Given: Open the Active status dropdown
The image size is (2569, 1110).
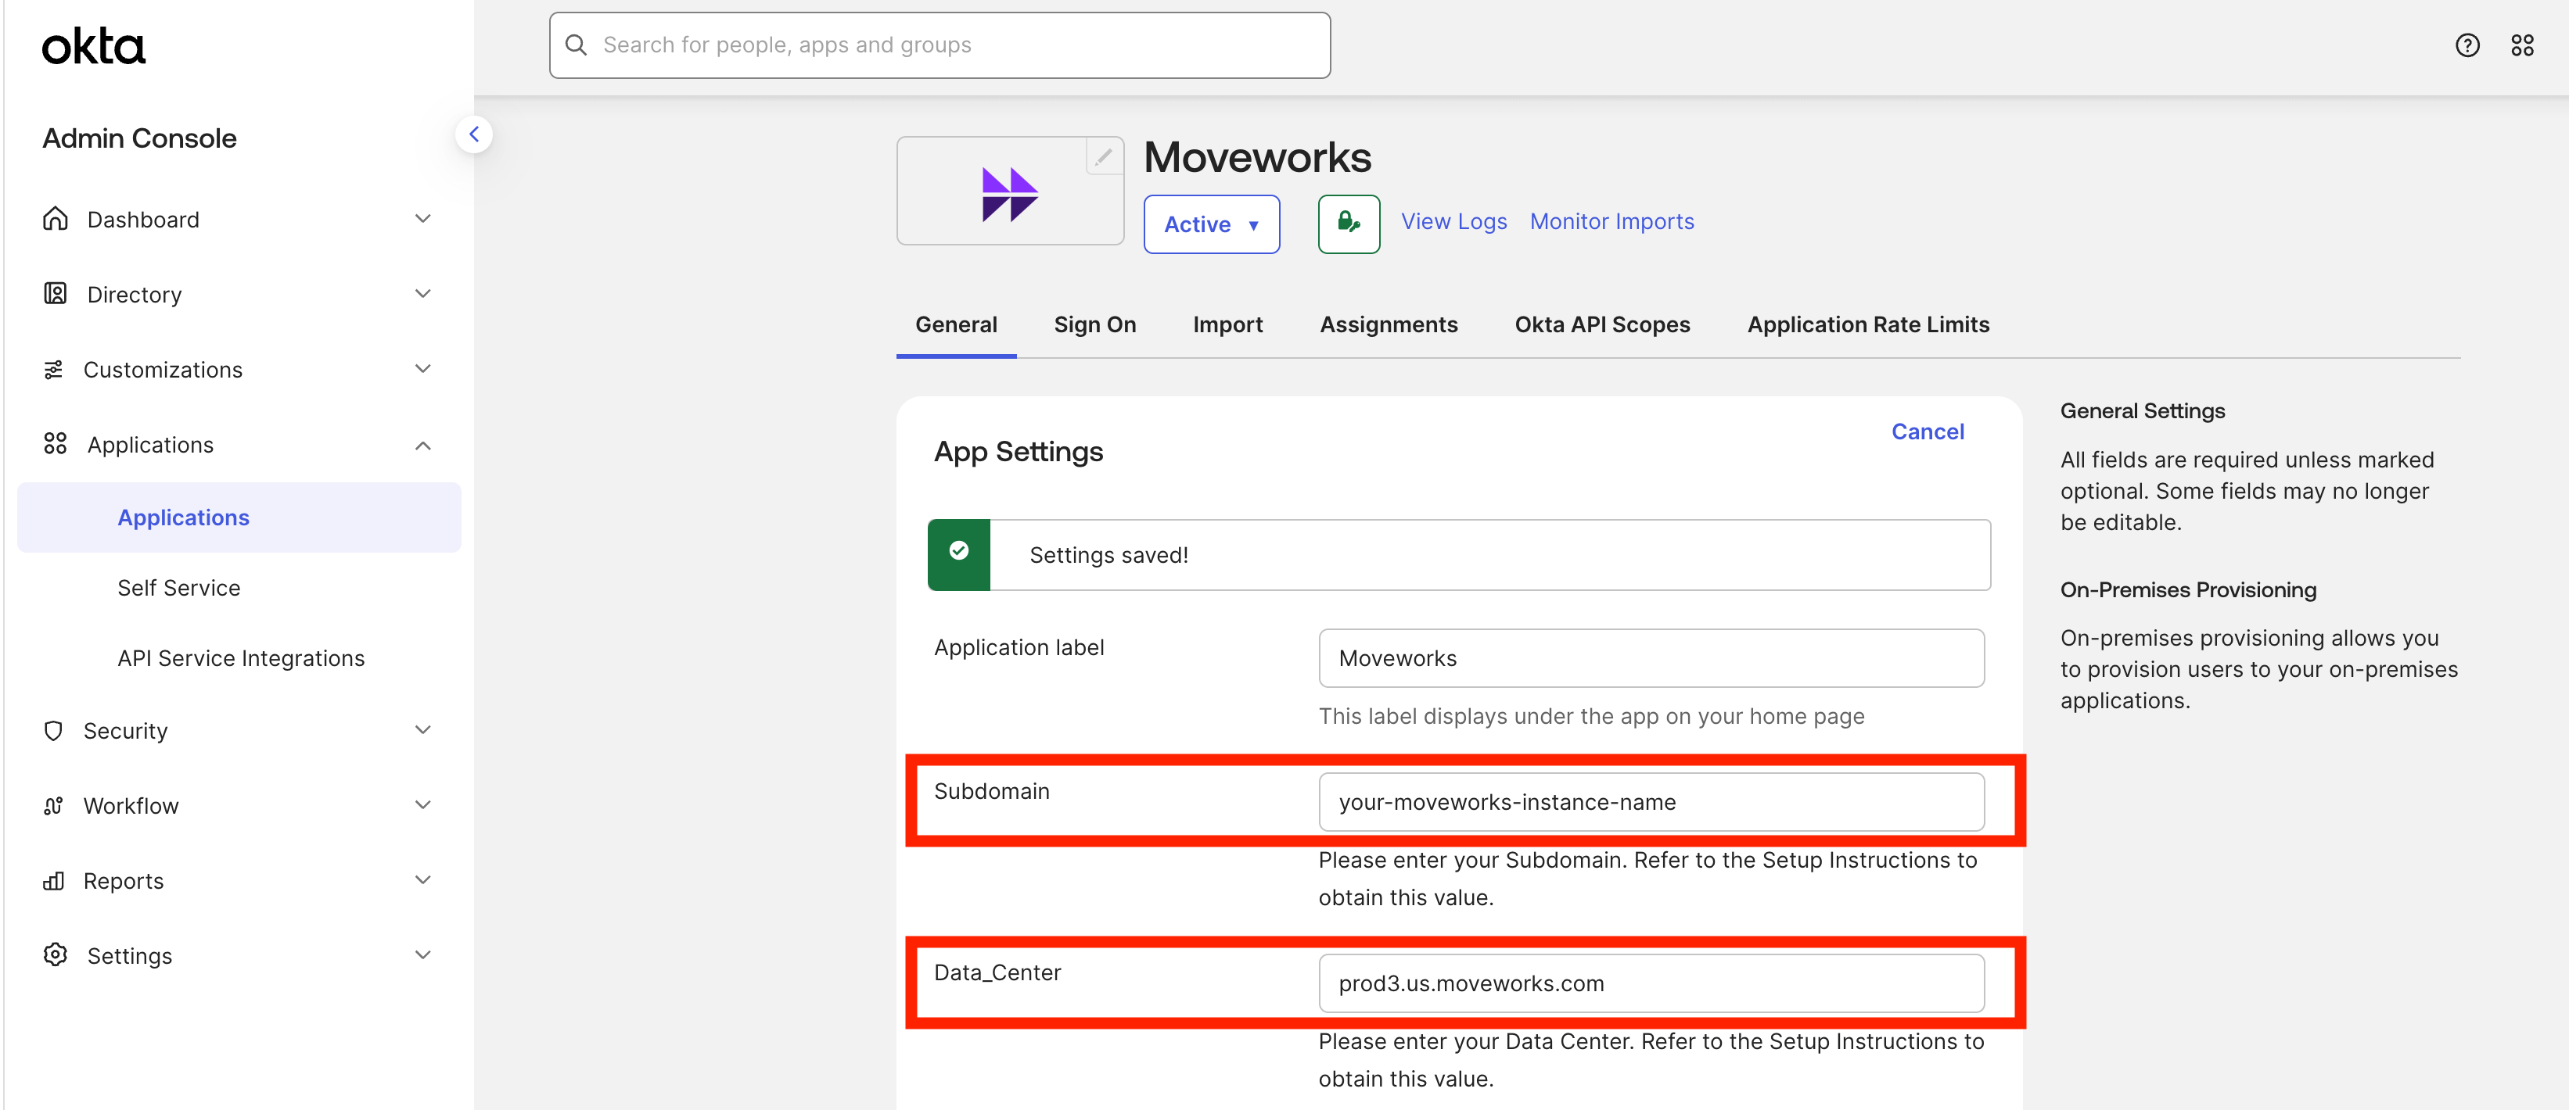Looking at the screenshot, I should [x=1211, y=224].
